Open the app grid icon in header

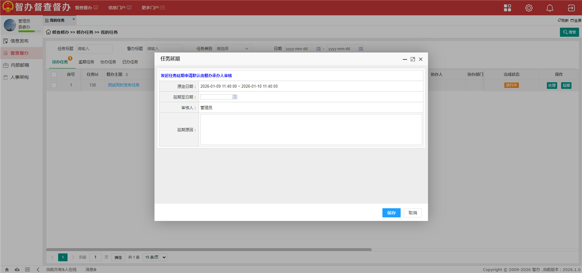pos(507,8)
